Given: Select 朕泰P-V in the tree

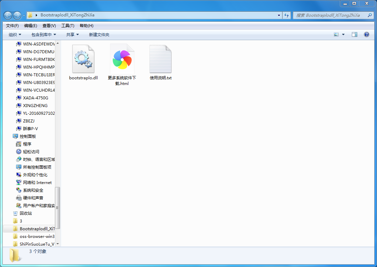Looking at the screenshot, I should (x=27, y=128).
